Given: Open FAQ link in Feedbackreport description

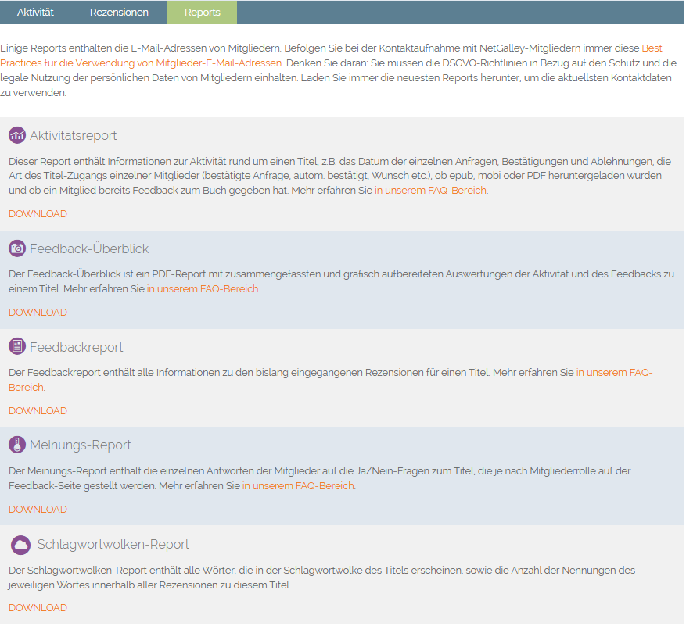Looking at the screenshot, I should click(x=613, y=374).
